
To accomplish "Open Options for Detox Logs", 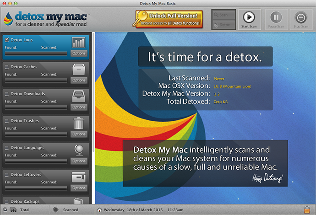I will coord(79,53).
